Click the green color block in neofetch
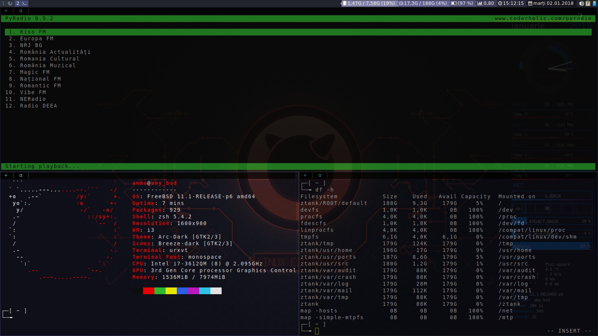598x336 pixels. coord(160,291)
